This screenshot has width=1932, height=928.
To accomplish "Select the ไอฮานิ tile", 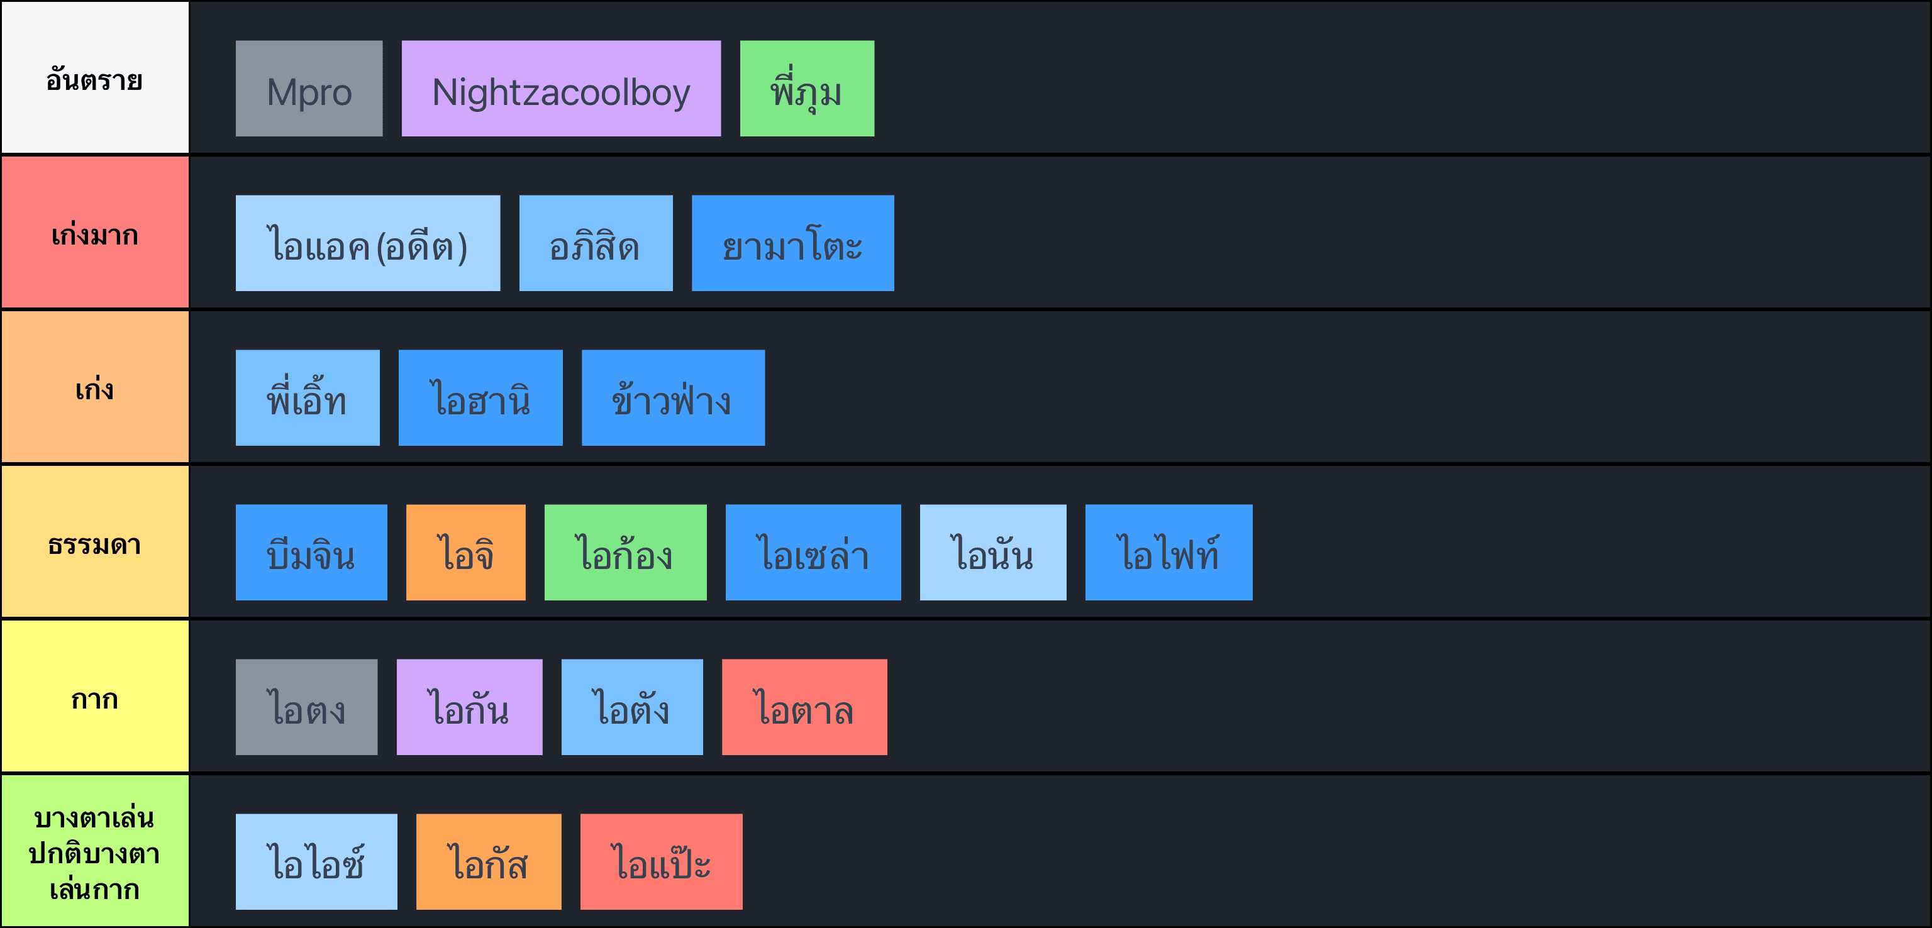I will [480, 398].
